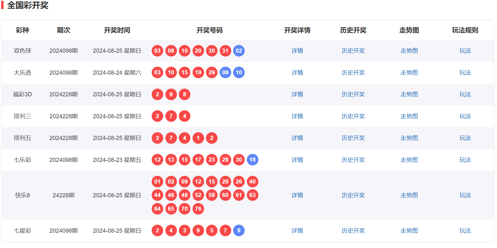Viewport: 497px width, 248px height.
Task: Click red ball 29 in 大乐透 row
Action: [212, 72]
